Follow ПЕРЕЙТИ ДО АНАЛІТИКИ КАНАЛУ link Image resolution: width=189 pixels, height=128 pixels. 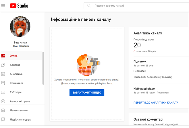[x=156, y=102]
